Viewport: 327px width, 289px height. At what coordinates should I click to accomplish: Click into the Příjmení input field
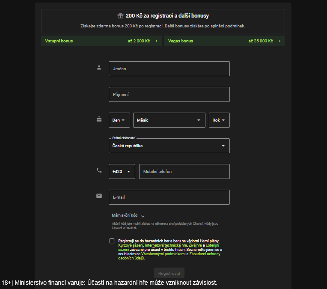click(169, 95)
